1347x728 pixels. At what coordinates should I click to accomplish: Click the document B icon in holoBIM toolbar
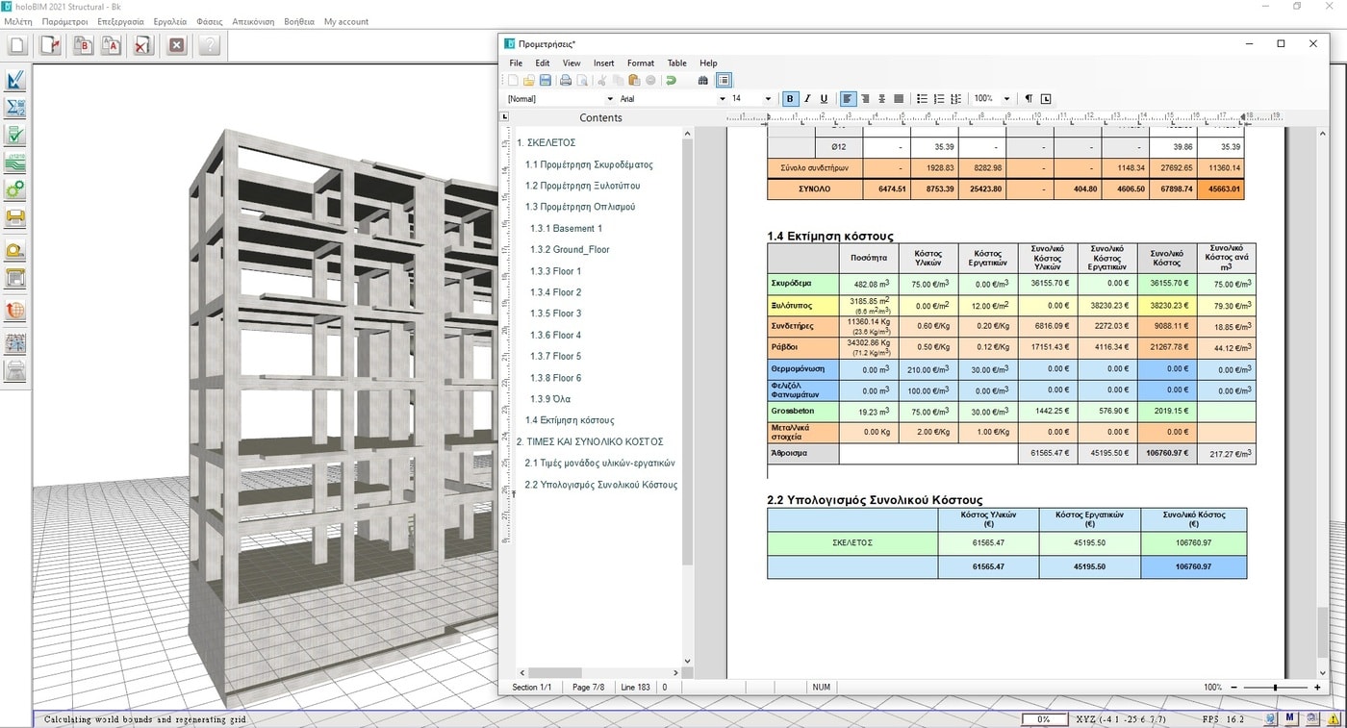click(x=83, y=45)
